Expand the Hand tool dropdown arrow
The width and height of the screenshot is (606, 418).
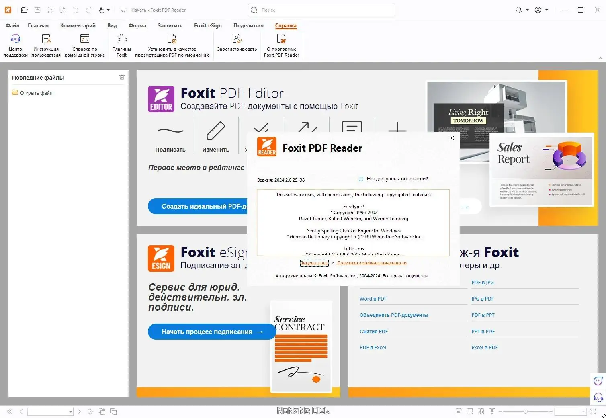coord(109,10)
